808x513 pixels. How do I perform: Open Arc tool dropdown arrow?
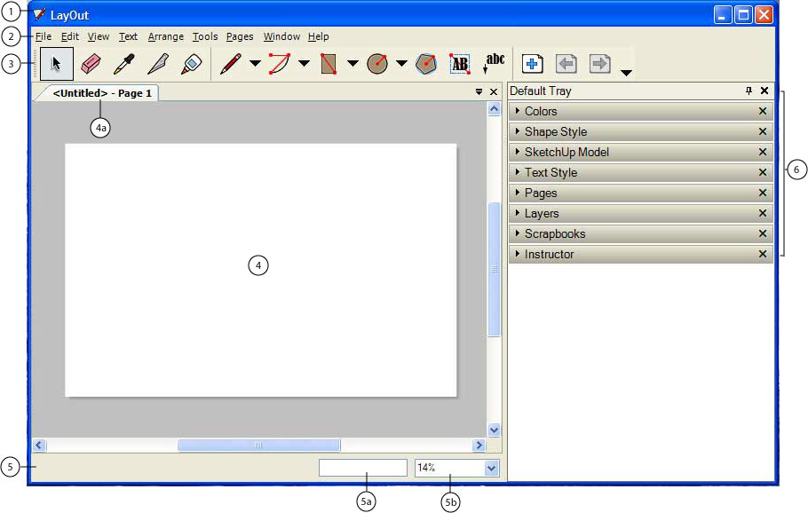click(x=304, y=63)
